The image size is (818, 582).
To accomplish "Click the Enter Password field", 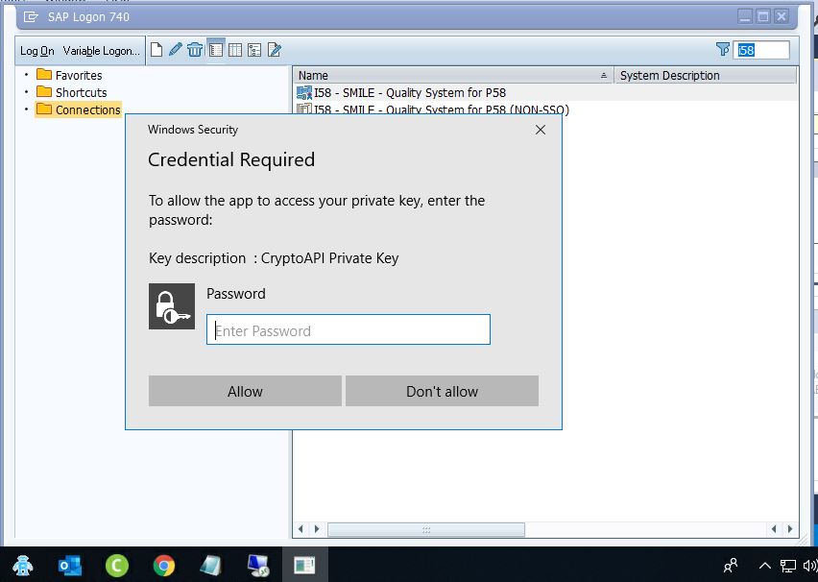I will [x=349, y=329].
